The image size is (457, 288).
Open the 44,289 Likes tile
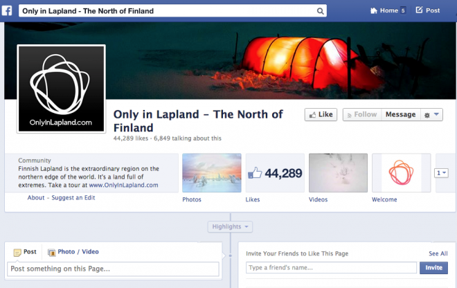click(275, 173)
